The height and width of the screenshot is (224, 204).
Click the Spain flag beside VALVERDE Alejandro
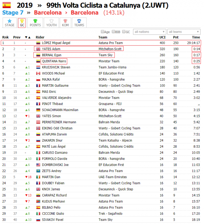(x=38, y=98)
